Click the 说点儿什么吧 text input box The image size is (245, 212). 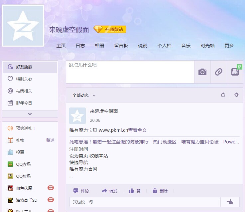coord(130,72)
